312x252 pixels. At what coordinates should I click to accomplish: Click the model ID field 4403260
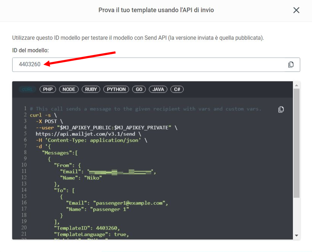(156, 65)
